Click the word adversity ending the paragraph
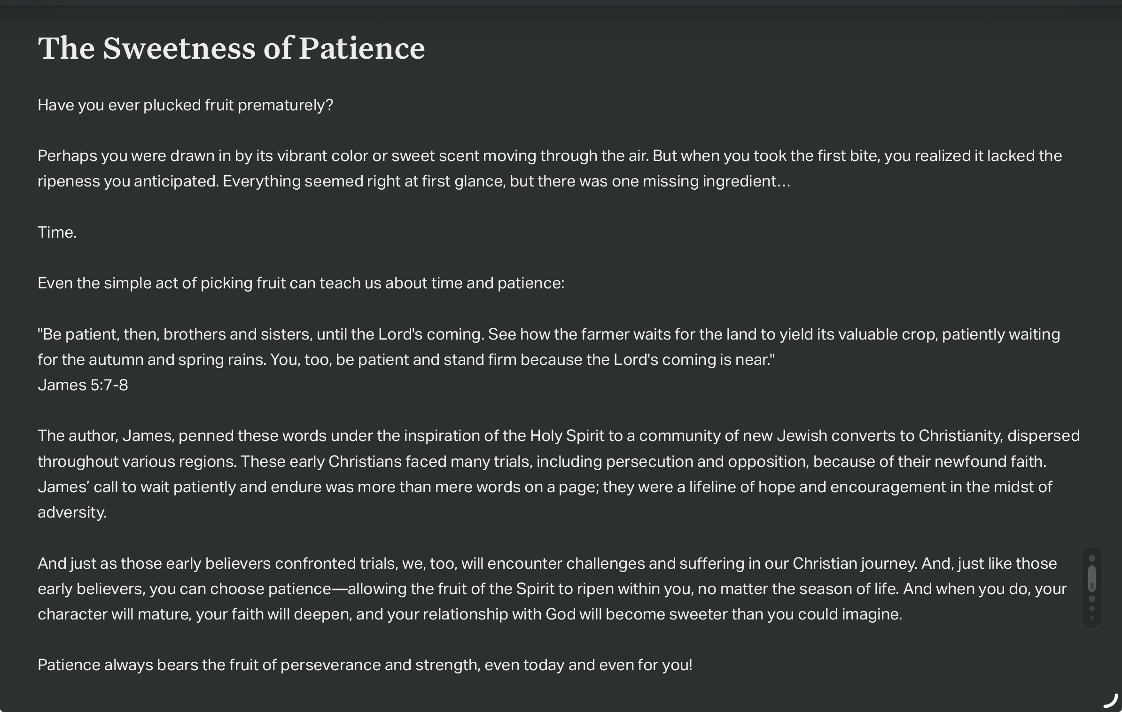The width and height of the screenshot is (1122, 712). point(72,512)
